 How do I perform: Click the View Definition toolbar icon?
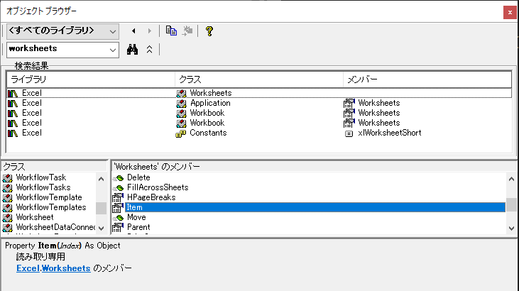pyautogui.click(x=187, y=31)
